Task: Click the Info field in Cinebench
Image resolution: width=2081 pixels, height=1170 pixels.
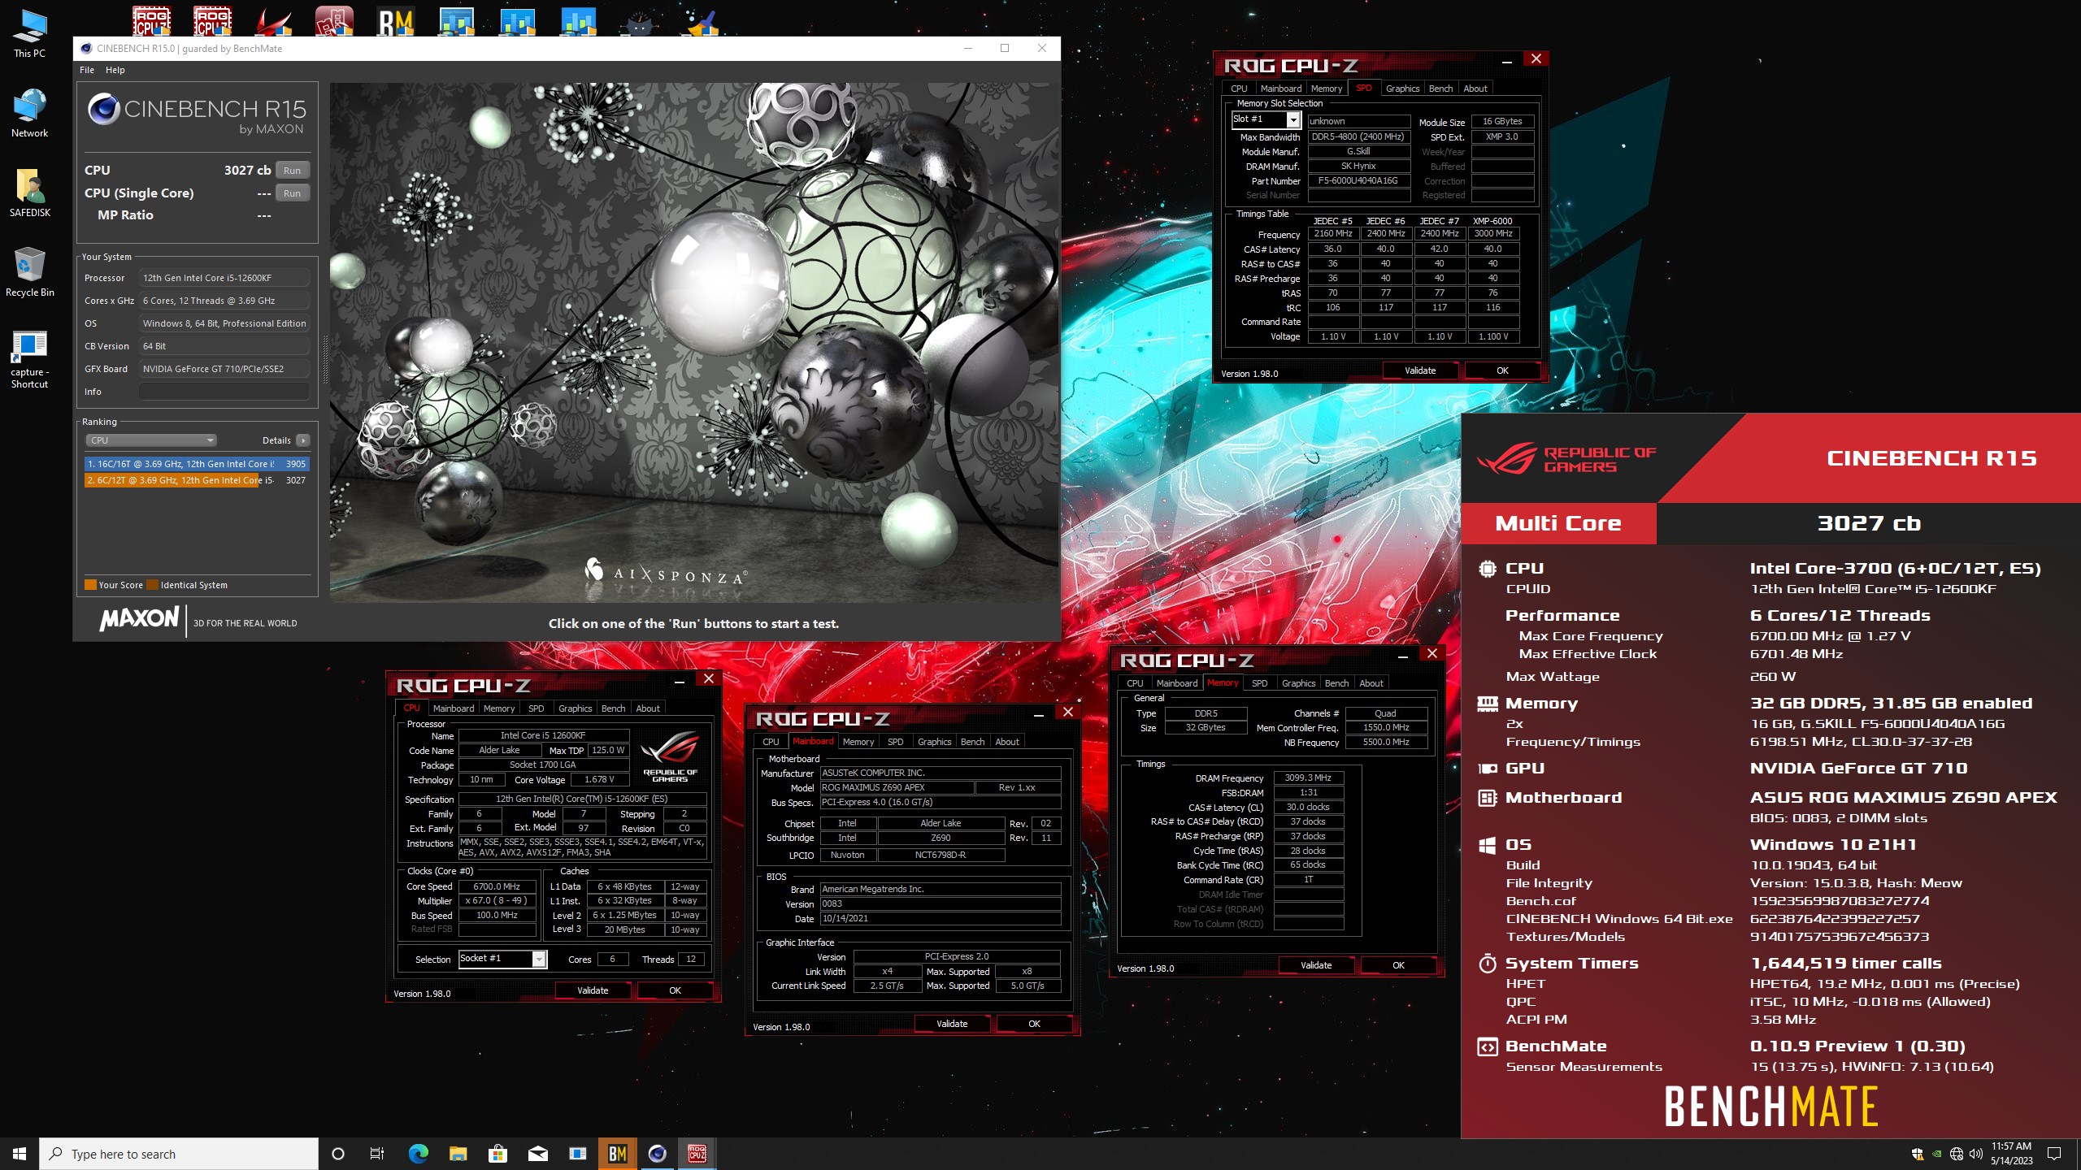Action: [224, 392]
